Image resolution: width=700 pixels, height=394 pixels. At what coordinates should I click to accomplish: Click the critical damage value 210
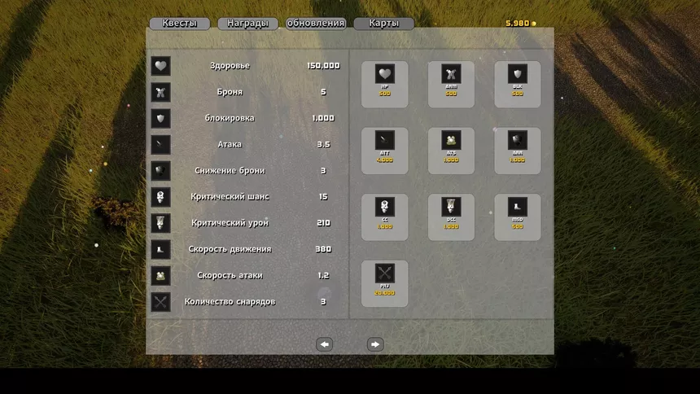coord(323,223)
